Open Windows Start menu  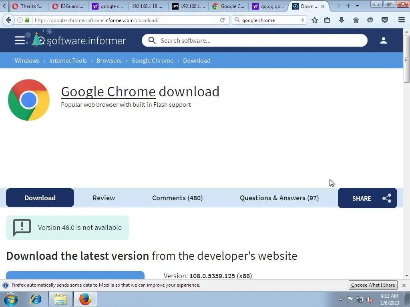pyautogui.click(x=11, y=299)
